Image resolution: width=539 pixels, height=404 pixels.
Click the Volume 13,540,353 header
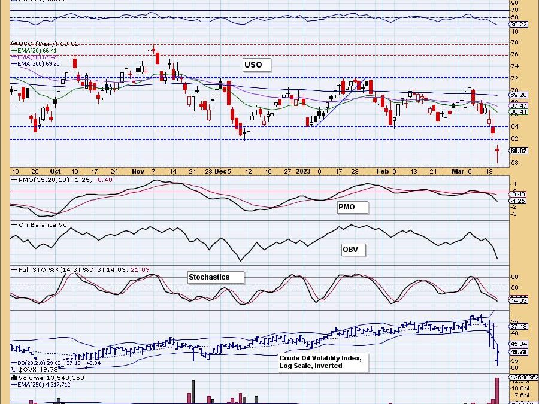47,378
